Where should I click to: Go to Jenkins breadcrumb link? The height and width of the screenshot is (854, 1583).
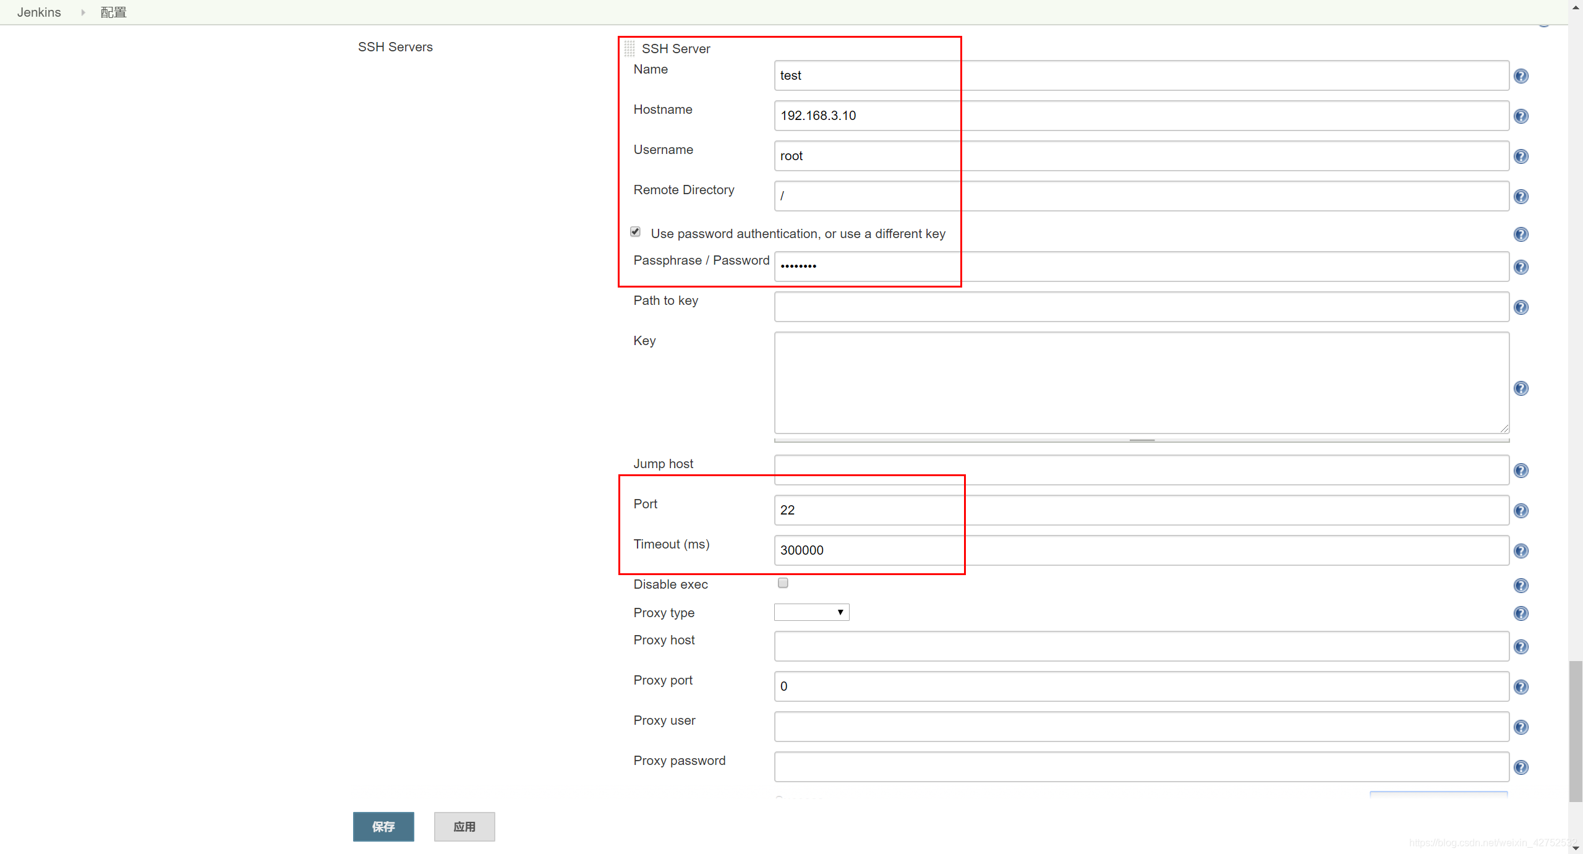pyautogui.click(x=39, y=12)
